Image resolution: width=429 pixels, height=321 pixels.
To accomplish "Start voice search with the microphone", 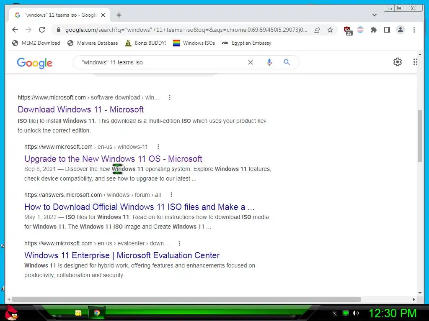I will (269, 62).
